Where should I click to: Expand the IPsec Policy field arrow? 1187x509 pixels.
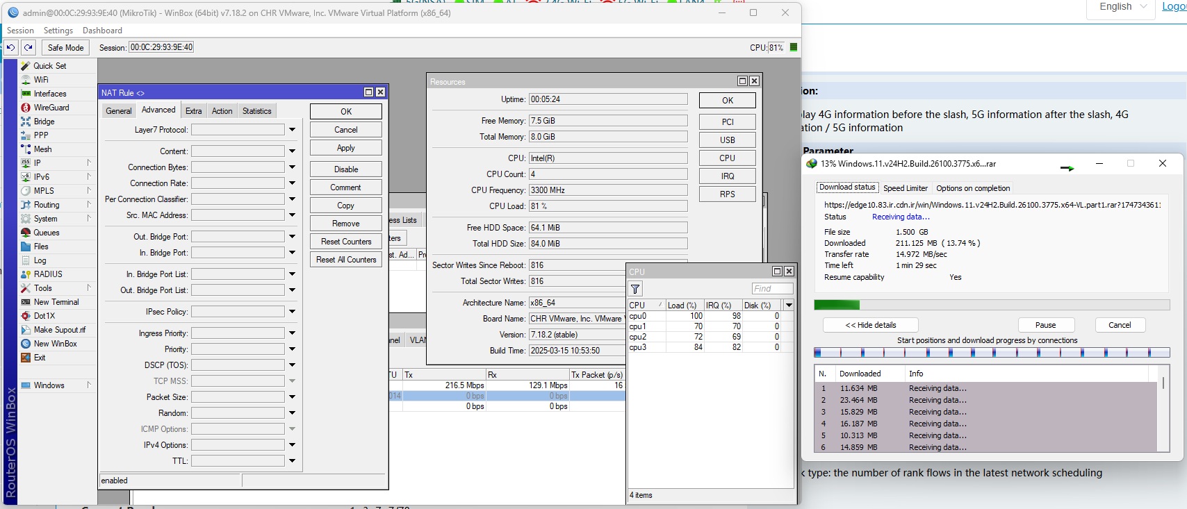click(292, 312)
